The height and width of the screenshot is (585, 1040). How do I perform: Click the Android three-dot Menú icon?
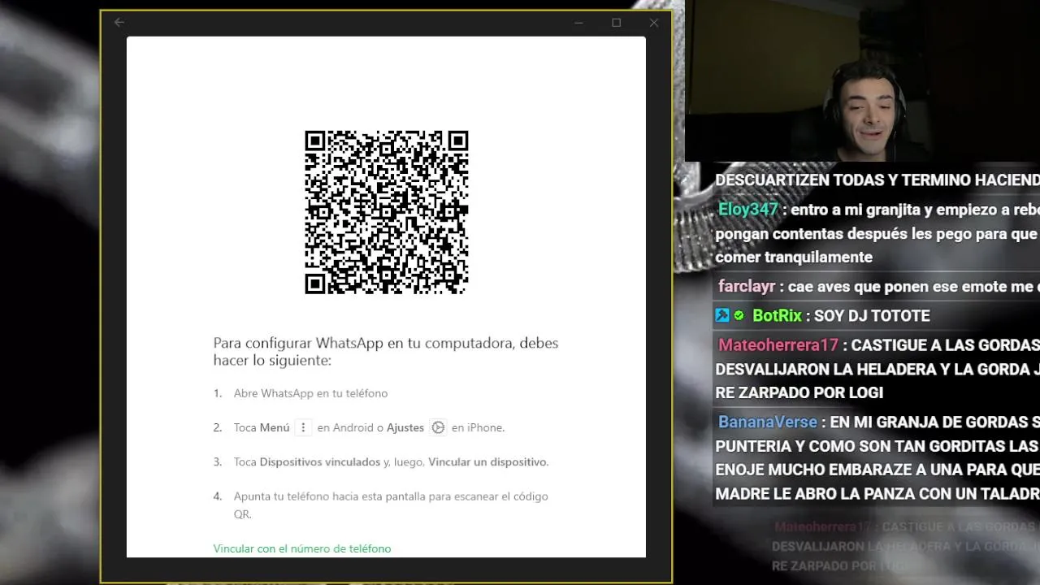click(303, 427)
